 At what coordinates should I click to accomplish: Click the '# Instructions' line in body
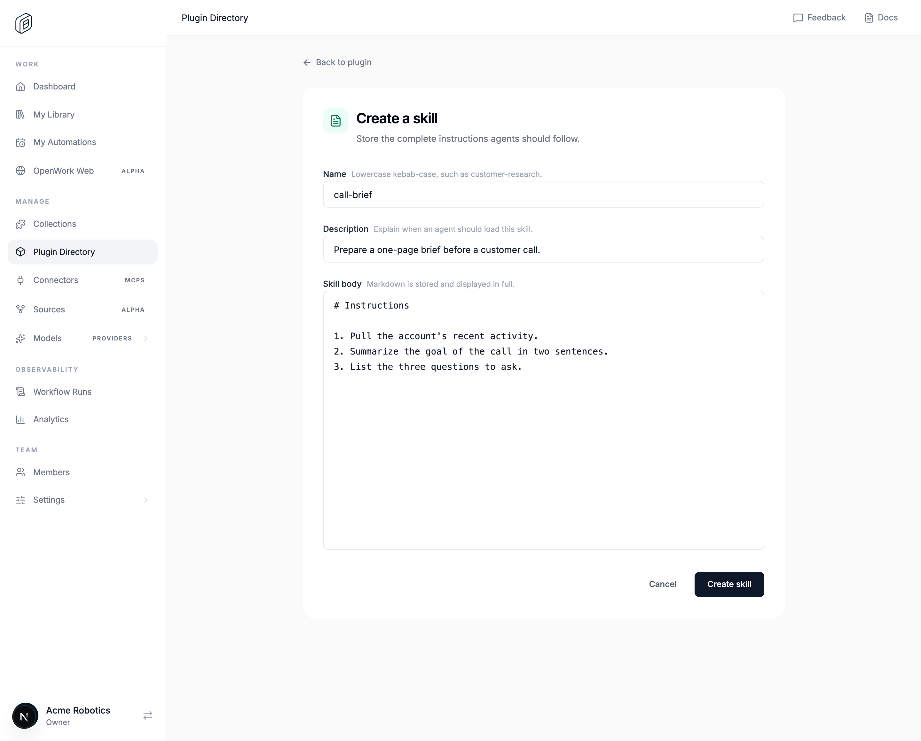click(x=371, y=306)
